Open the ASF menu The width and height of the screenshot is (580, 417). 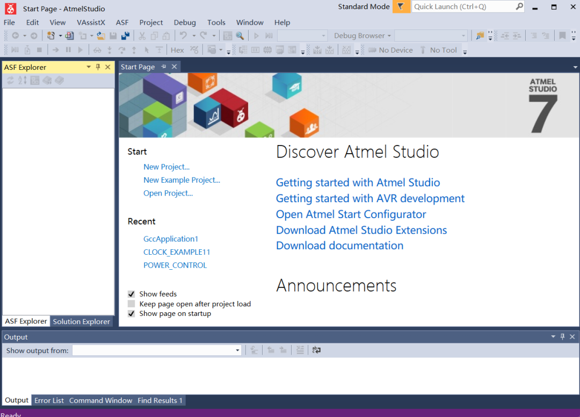tap(122, 23)
